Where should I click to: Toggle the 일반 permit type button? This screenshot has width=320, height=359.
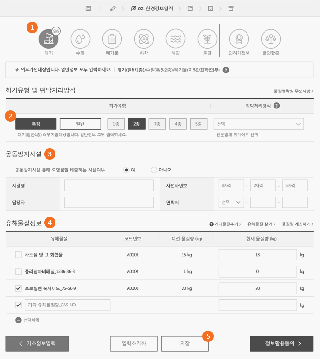coord(80,124)
